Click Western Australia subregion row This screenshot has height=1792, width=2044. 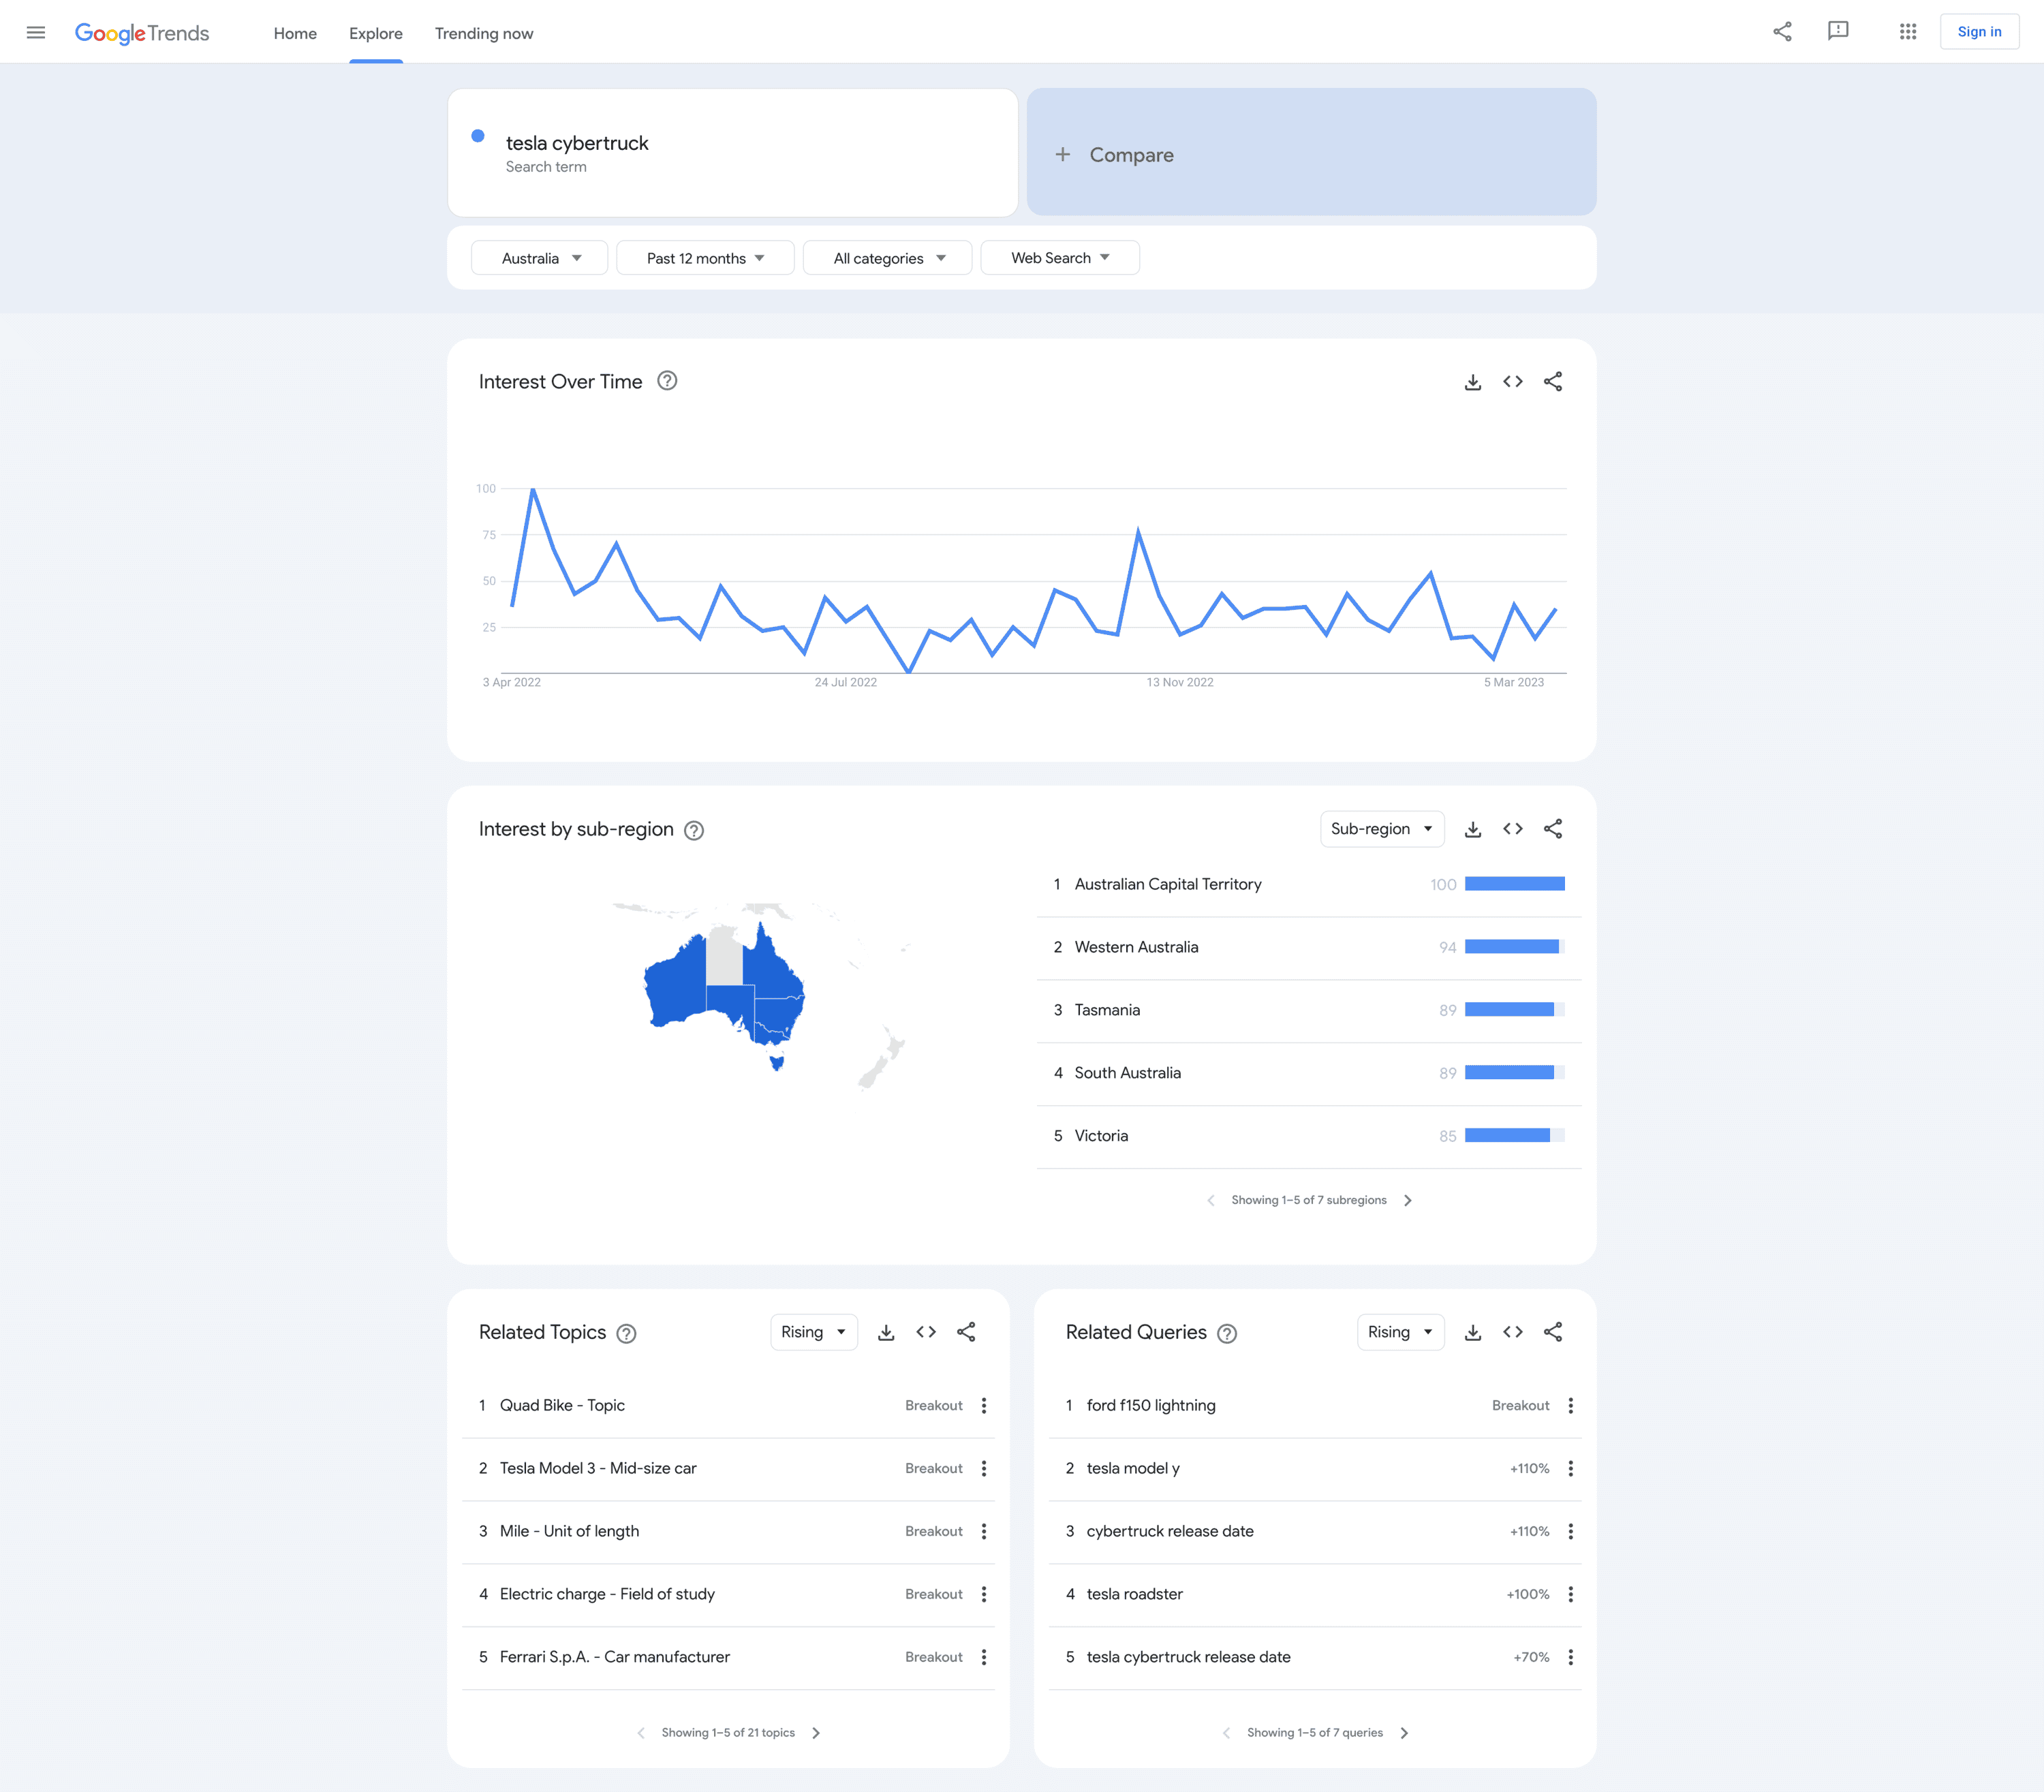pos(1309,948)
